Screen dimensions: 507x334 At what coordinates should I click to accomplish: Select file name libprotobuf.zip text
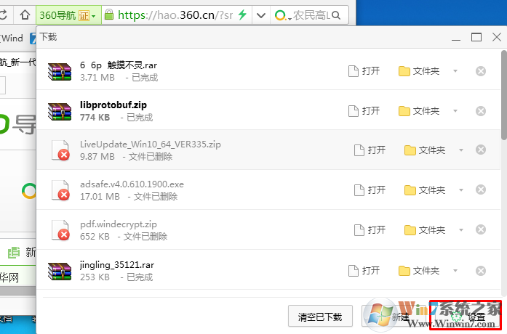(113, 105)
